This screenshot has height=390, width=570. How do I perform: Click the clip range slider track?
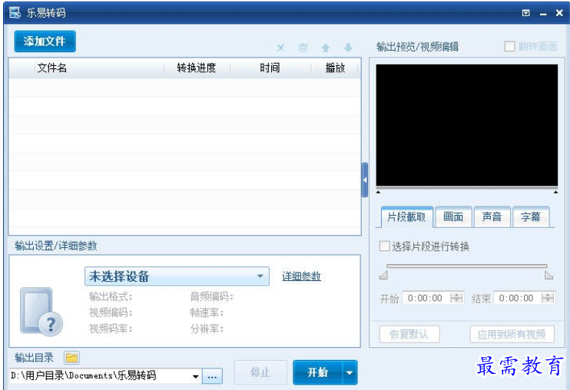[x=467, y=266]
